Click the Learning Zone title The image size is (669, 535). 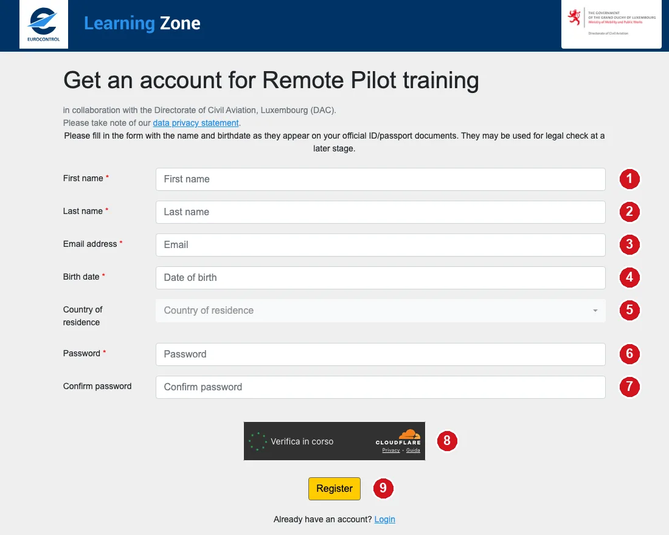[142, 23]
